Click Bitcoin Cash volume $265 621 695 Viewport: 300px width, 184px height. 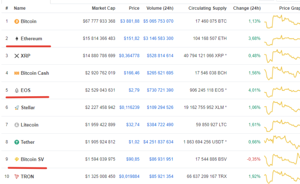click(160, 73)
